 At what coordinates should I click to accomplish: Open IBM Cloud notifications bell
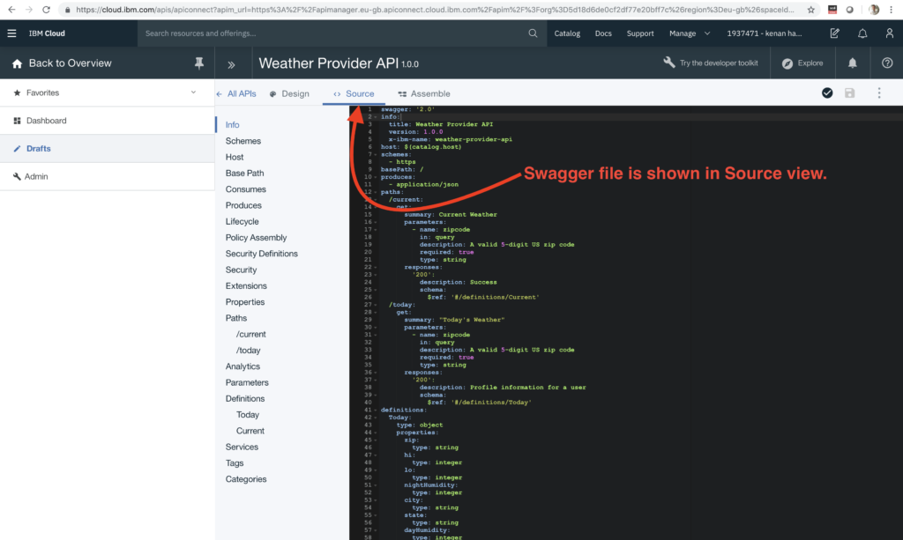862,33
